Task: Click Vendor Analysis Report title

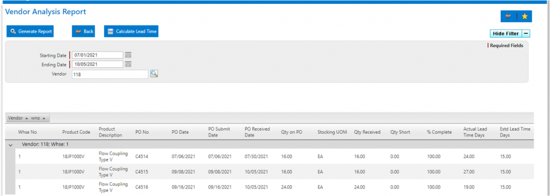Action: 46,12
